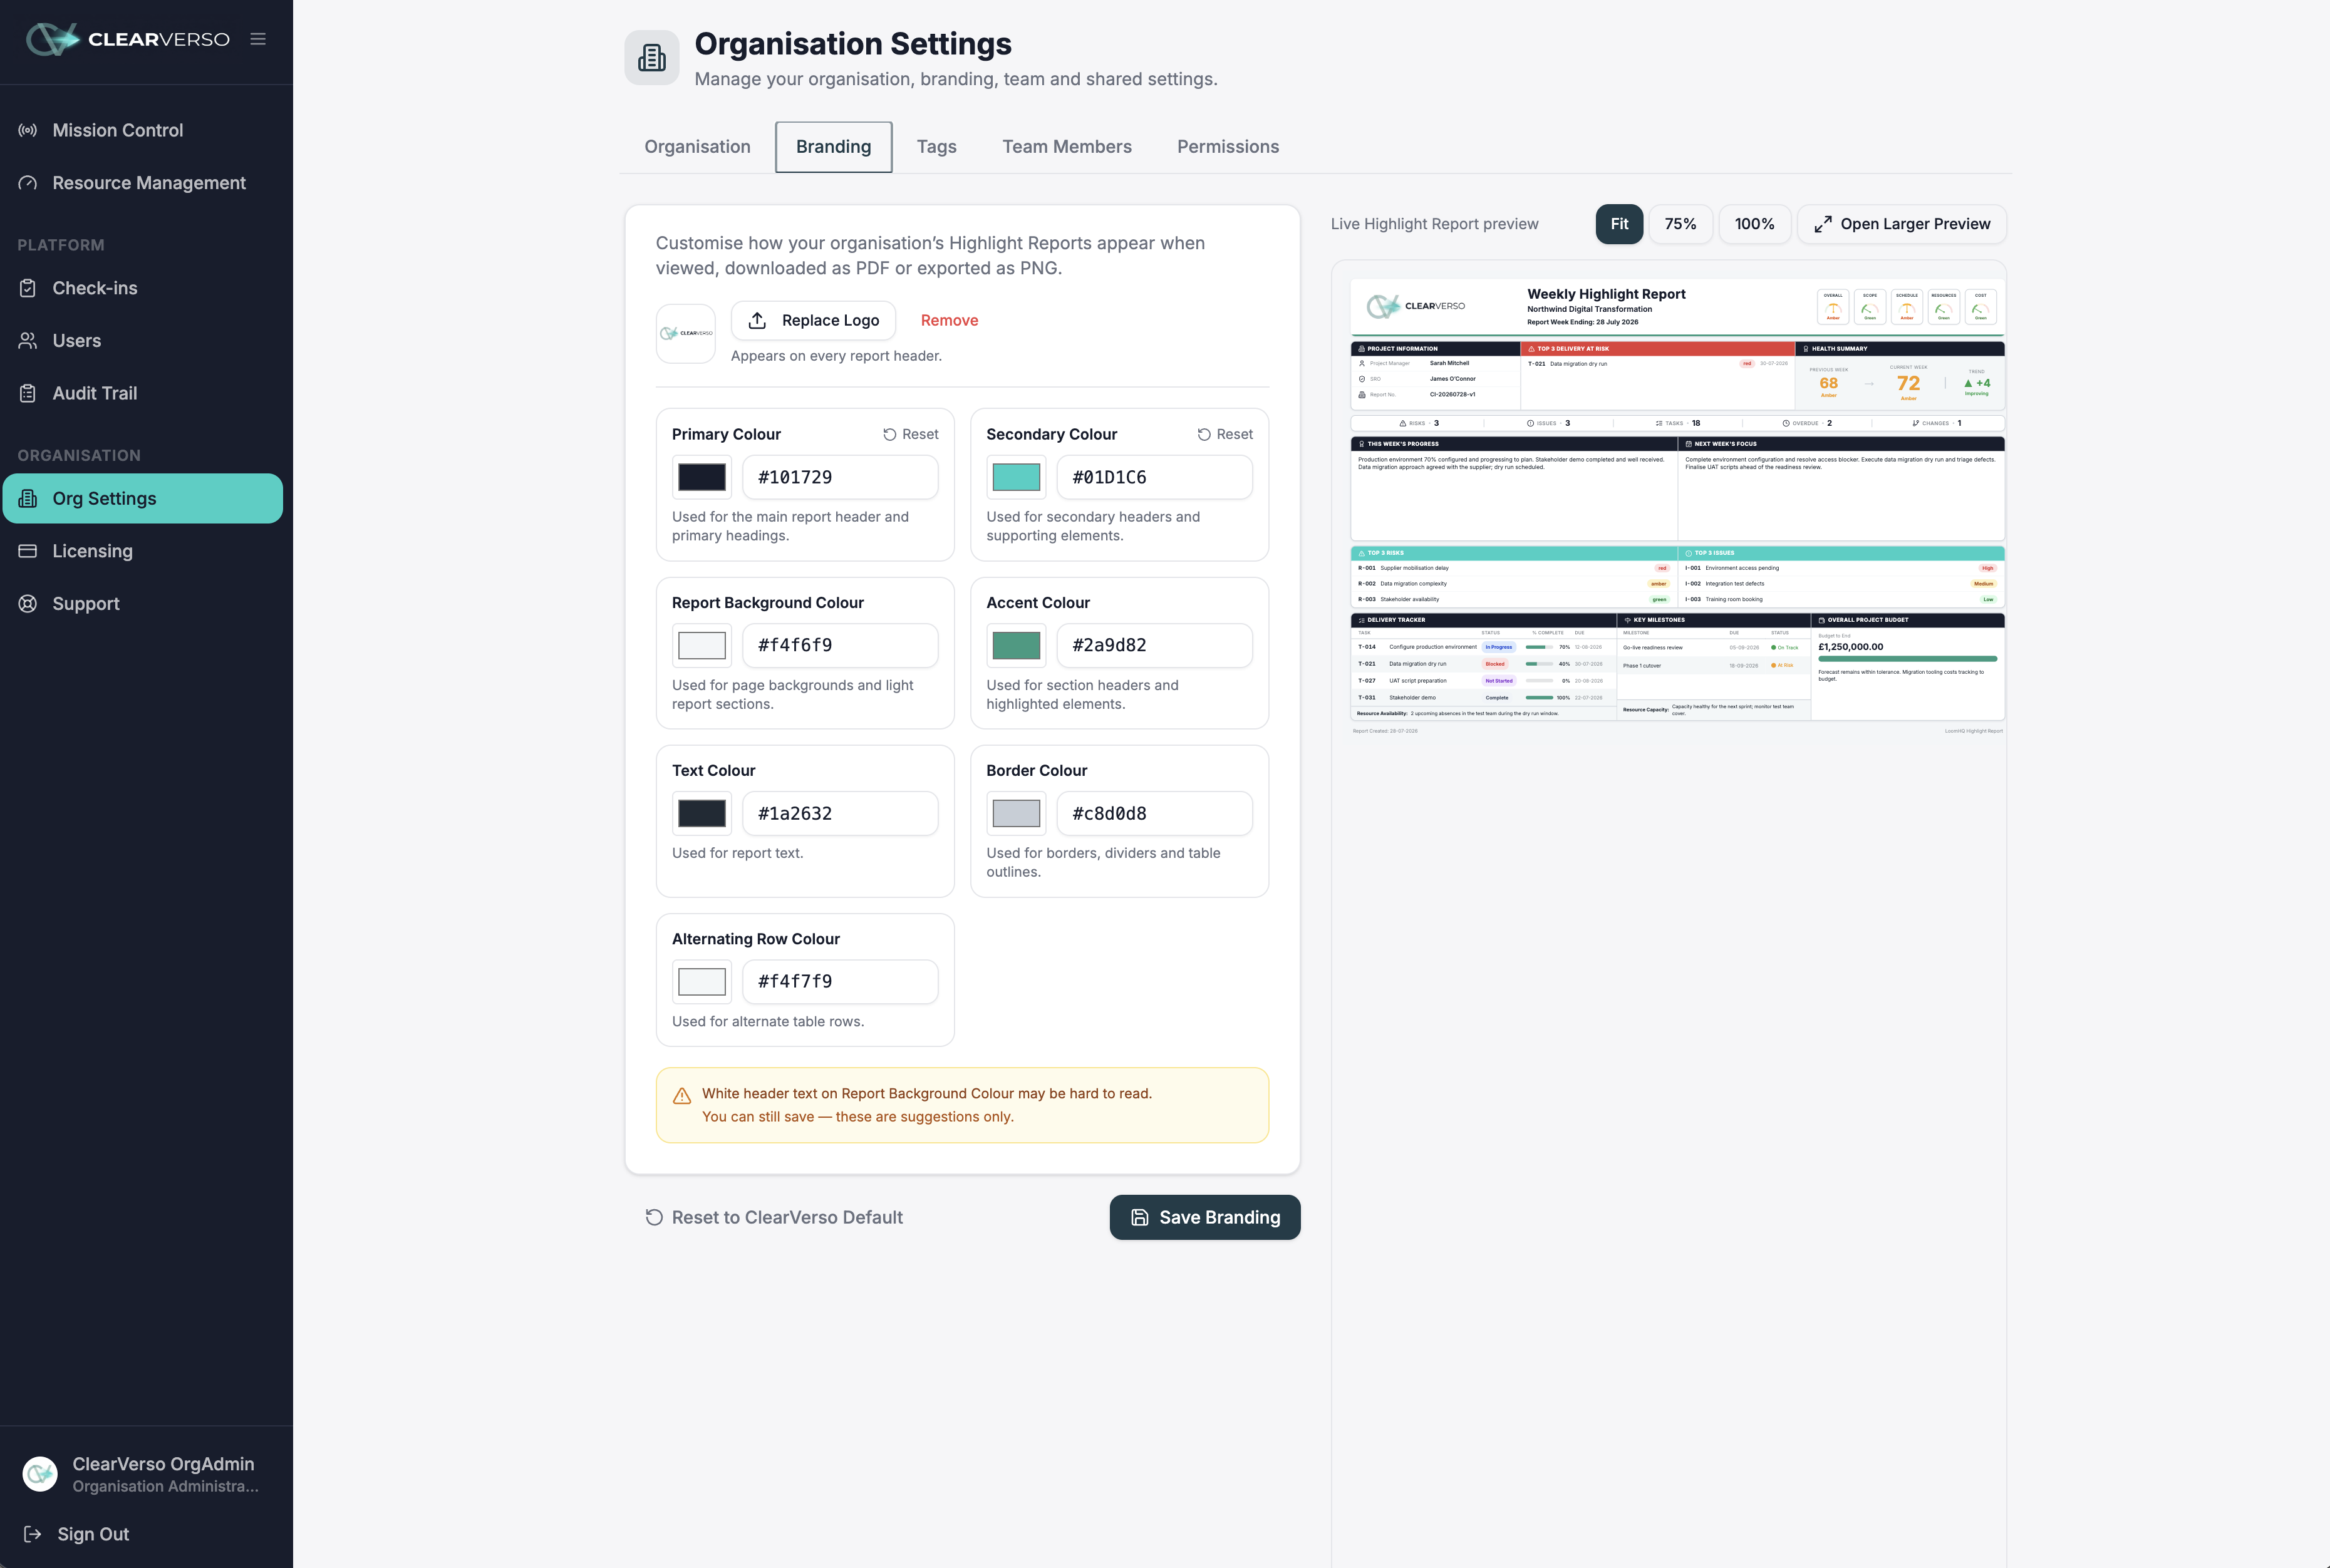This screenshot has width=2330, height=1568.
Task: Select the Branding tab
Action: pos(833,147)
